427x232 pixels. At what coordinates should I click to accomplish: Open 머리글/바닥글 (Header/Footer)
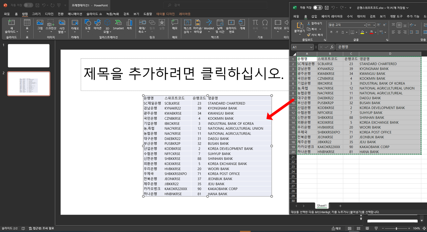(198, 26)
